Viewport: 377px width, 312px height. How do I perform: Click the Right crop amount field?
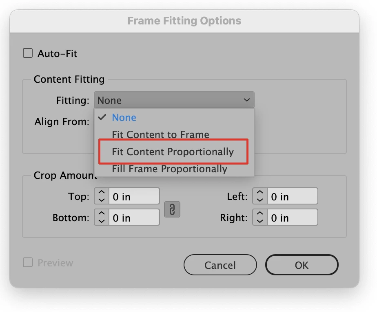click(x=292, y=218)
